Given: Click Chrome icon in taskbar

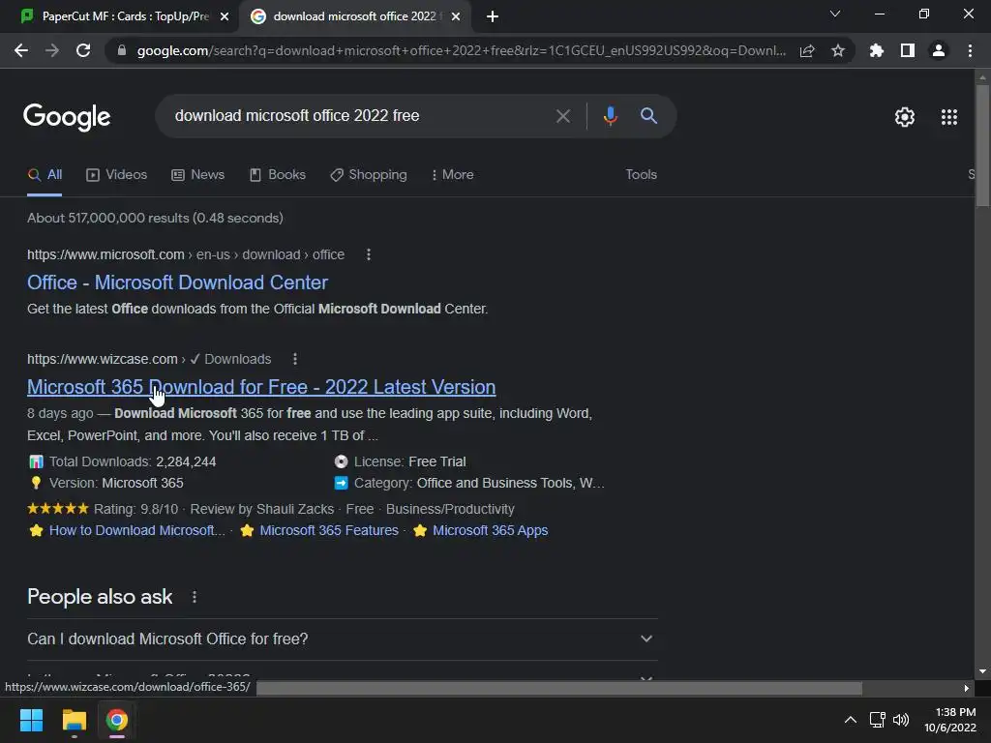Looking at the screenshot, I should [x=117, y=720].
